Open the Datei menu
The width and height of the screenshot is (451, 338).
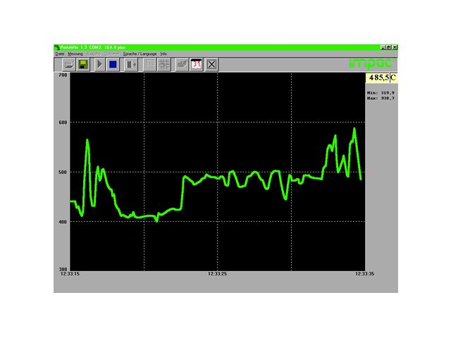coord(59,54)
